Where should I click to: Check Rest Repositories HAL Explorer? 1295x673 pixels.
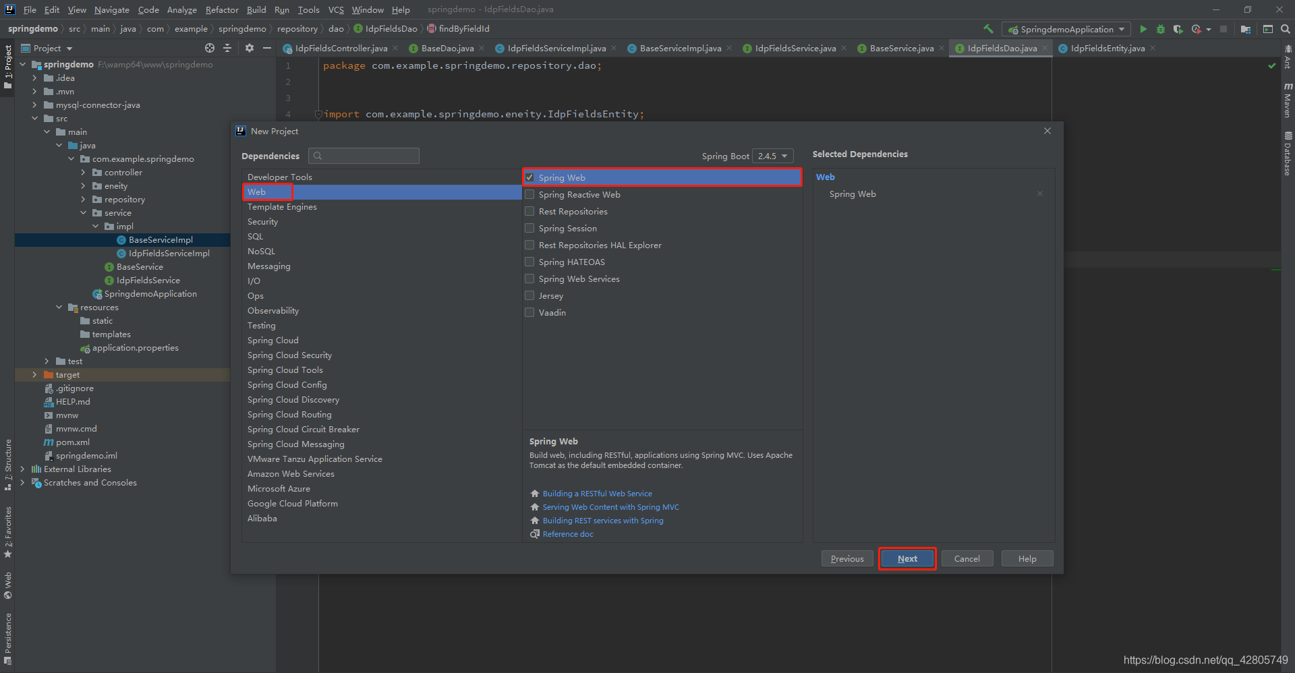[530, 245]
